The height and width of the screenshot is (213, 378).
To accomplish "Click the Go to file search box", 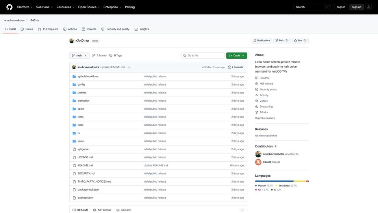I will 203,56.
